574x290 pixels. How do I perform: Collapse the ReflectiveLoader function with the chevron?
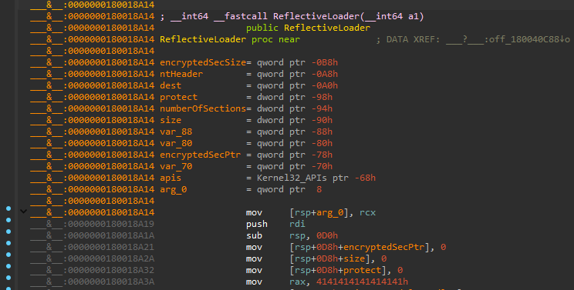[x=23, y=212]
